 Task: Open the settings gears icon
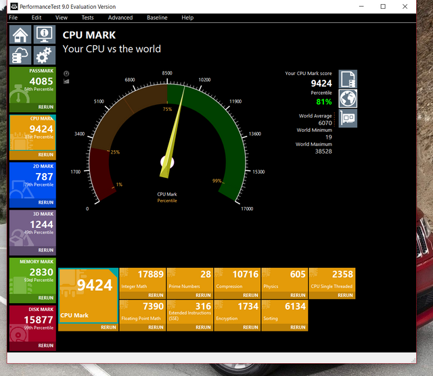[x=45, y=55]
